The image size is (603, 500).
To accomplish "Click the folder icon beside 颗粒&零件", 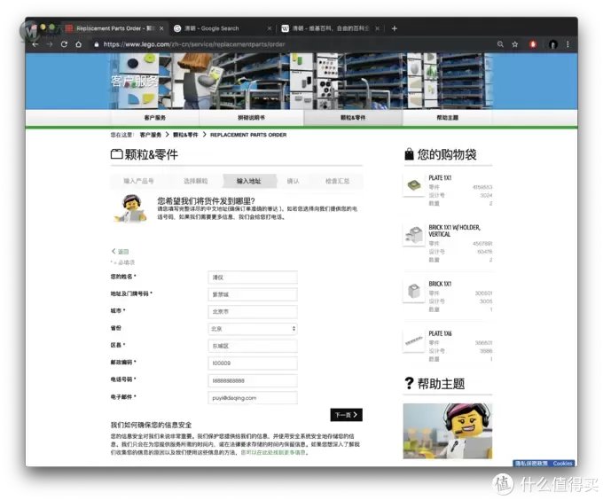I will [x=116, y=154].
